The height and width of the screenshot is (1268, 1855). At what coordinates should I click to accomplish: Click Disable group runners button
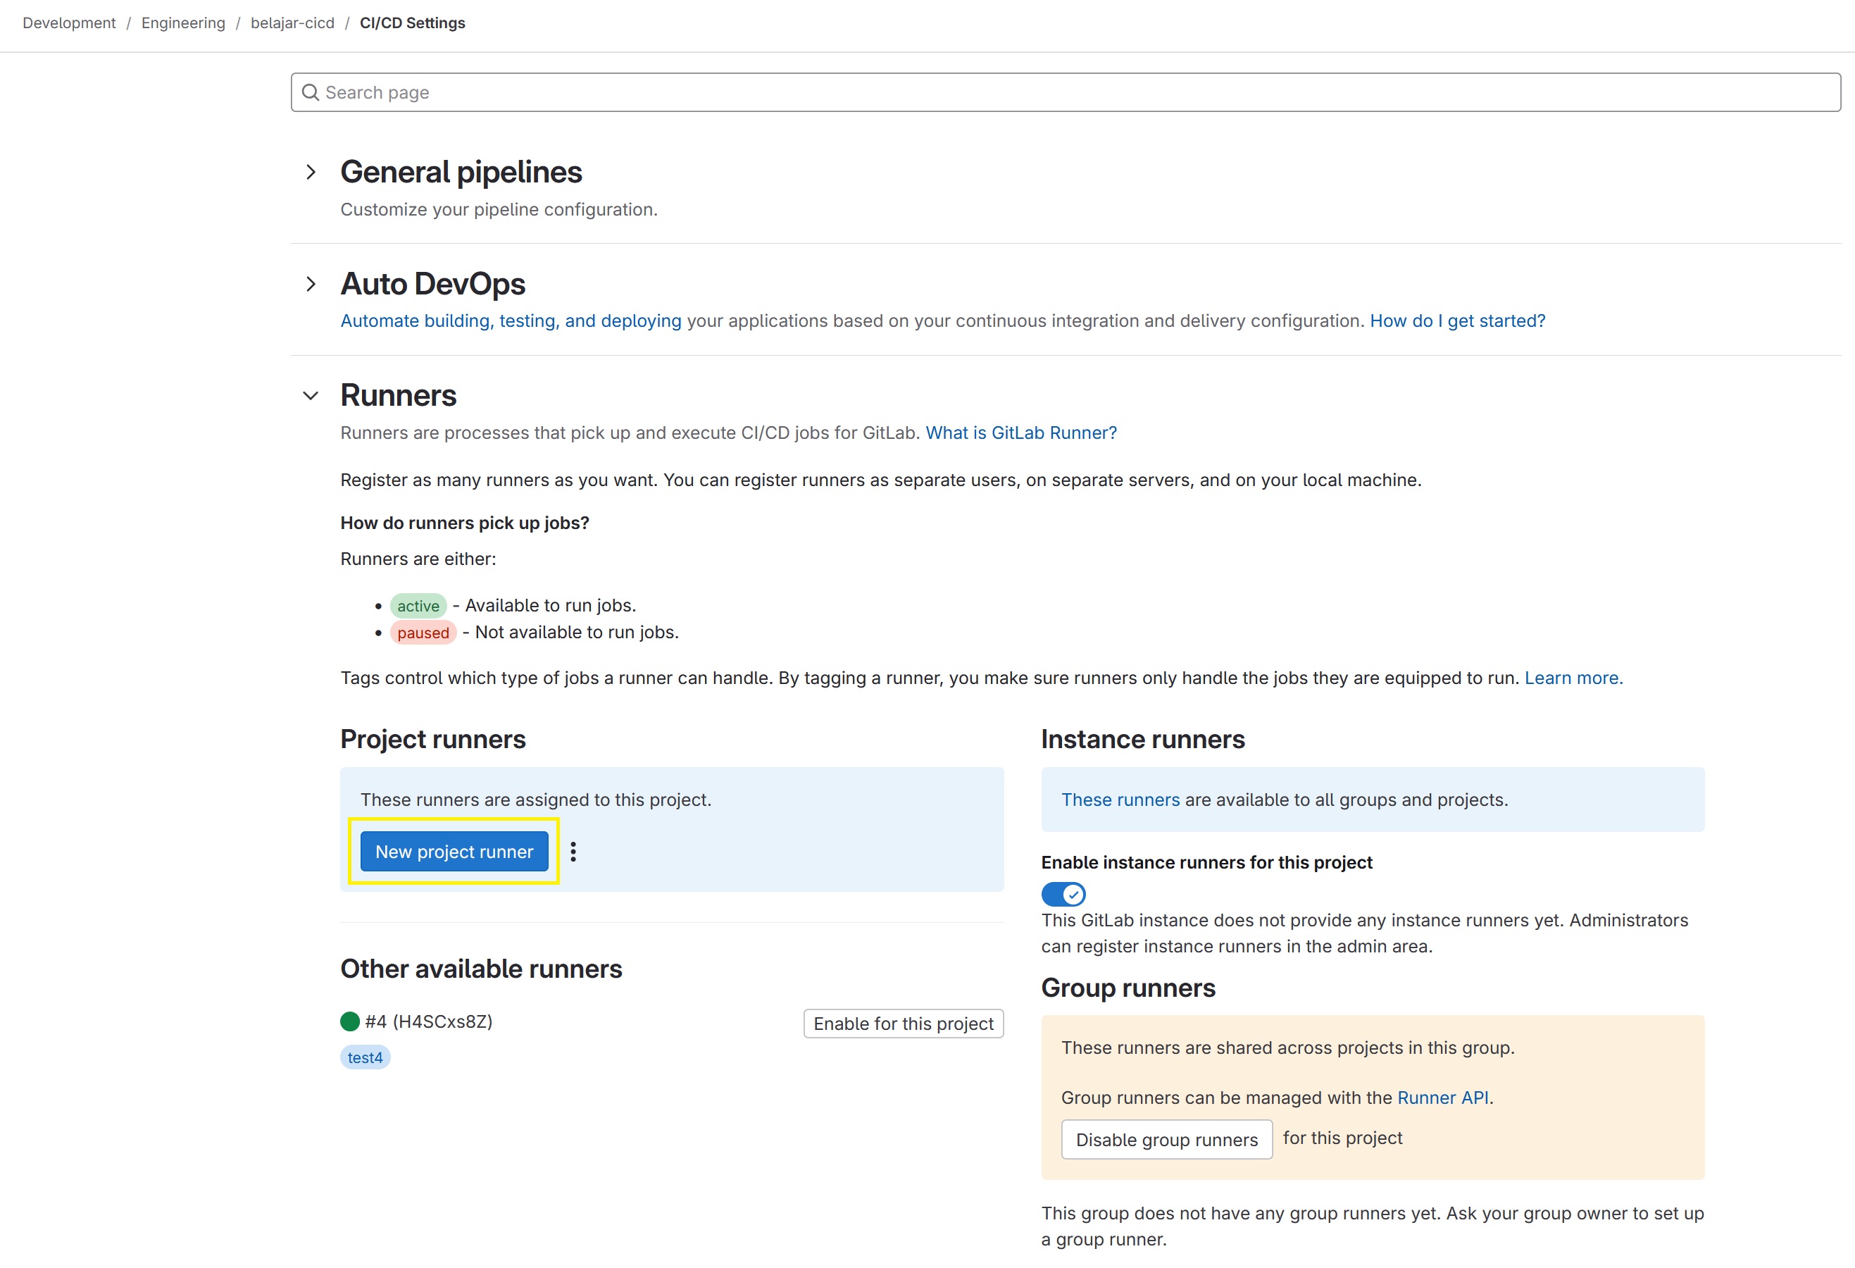click(1166, 1140)
